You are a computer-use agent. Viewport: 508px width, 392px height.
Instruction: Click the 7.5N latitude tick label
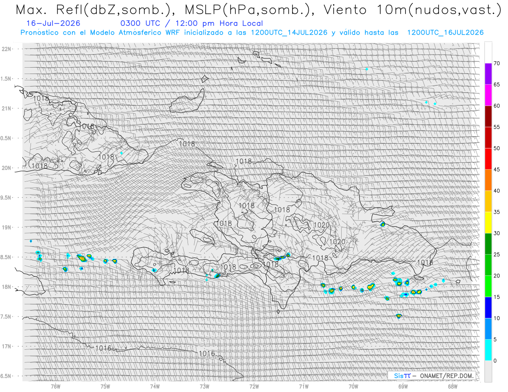point(6,316)
